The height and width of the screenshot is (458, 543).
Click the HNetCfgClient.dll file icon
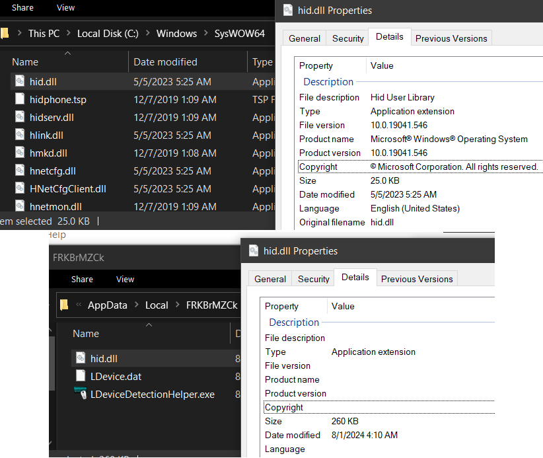(20, 188)
